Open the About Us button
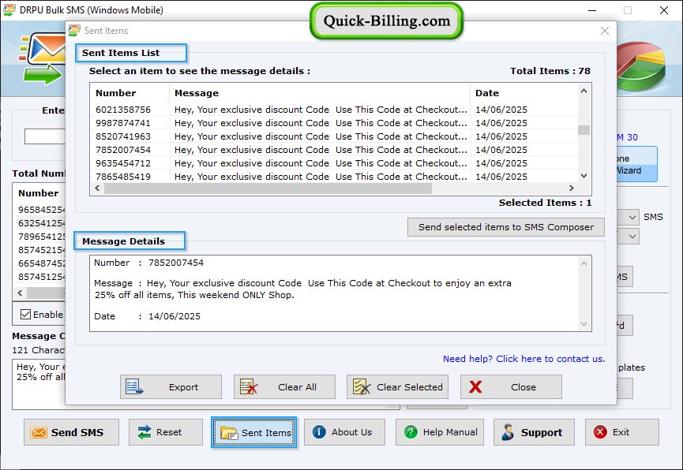683x470 pixels. click(344, 432)
